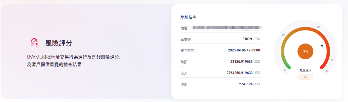
Task: Click the orange 74 score circle
Action: 305,51
